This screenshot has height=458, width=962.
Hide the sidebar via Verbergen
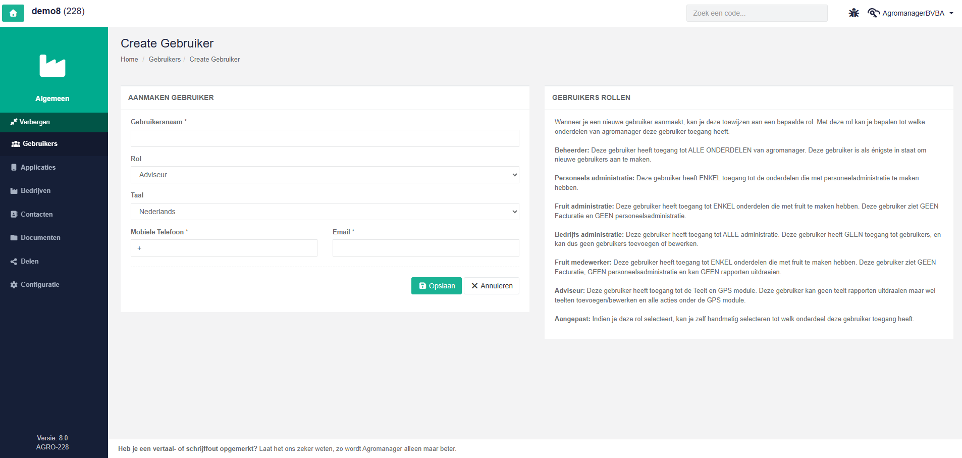(54, 122)
